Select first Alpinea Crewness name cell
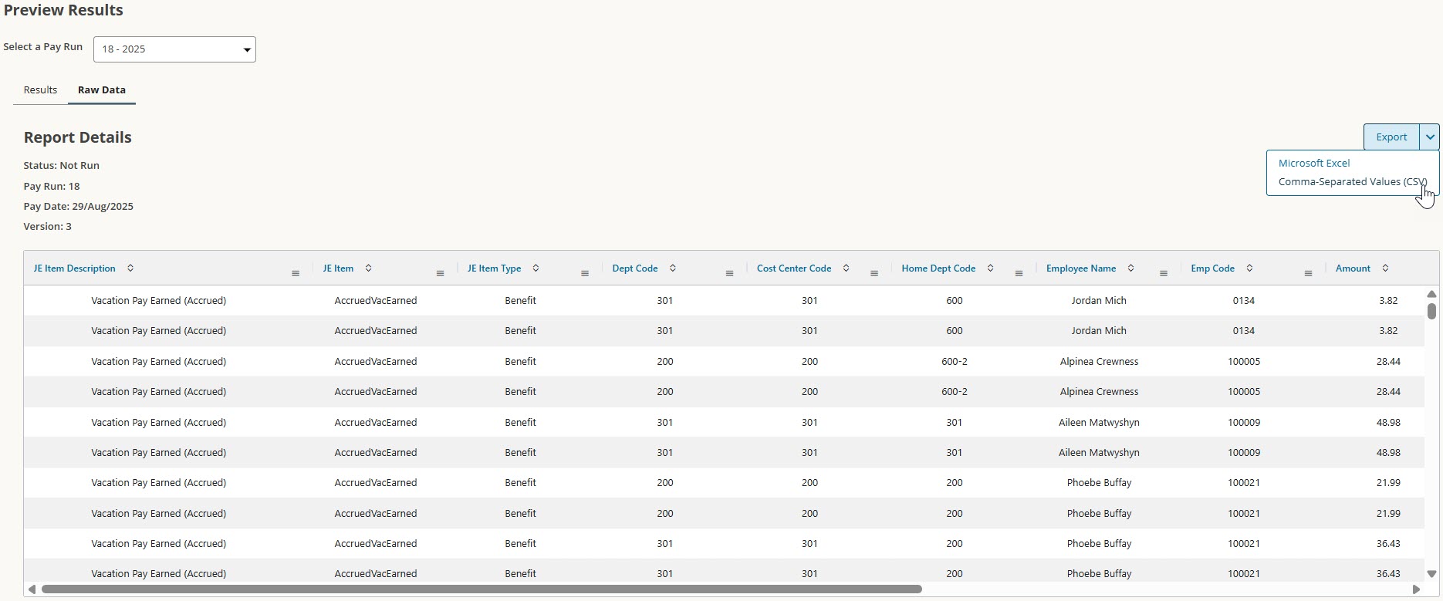 [x=1099, y=361]
